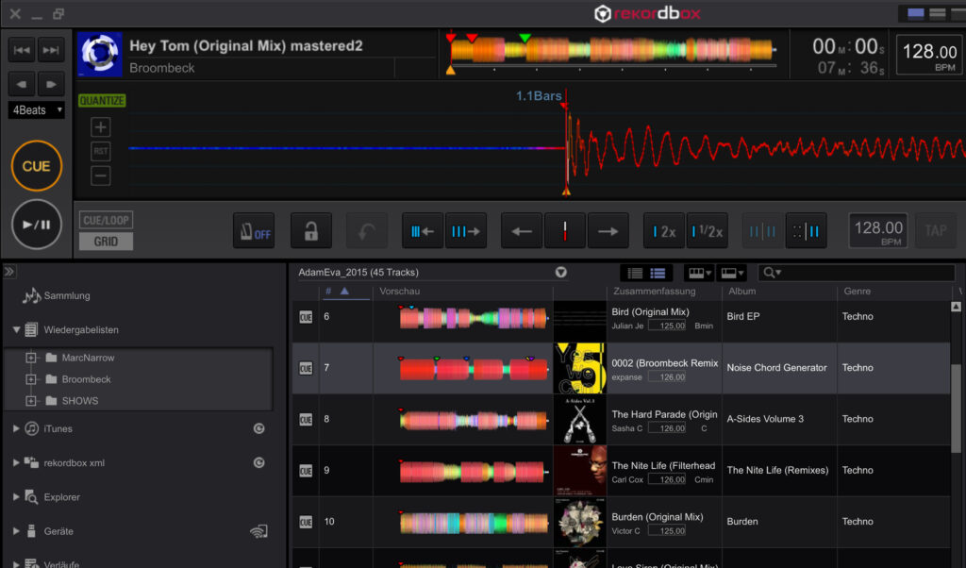Switch to artwork list view icon

click(x=658, y=273)
